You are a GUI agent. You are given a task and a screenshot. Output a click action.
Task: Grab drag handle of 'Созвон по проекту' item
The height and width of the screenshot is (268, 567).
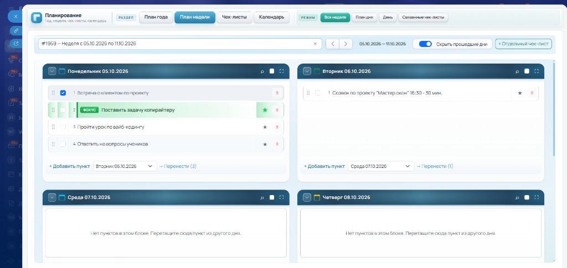pos(308,93)
